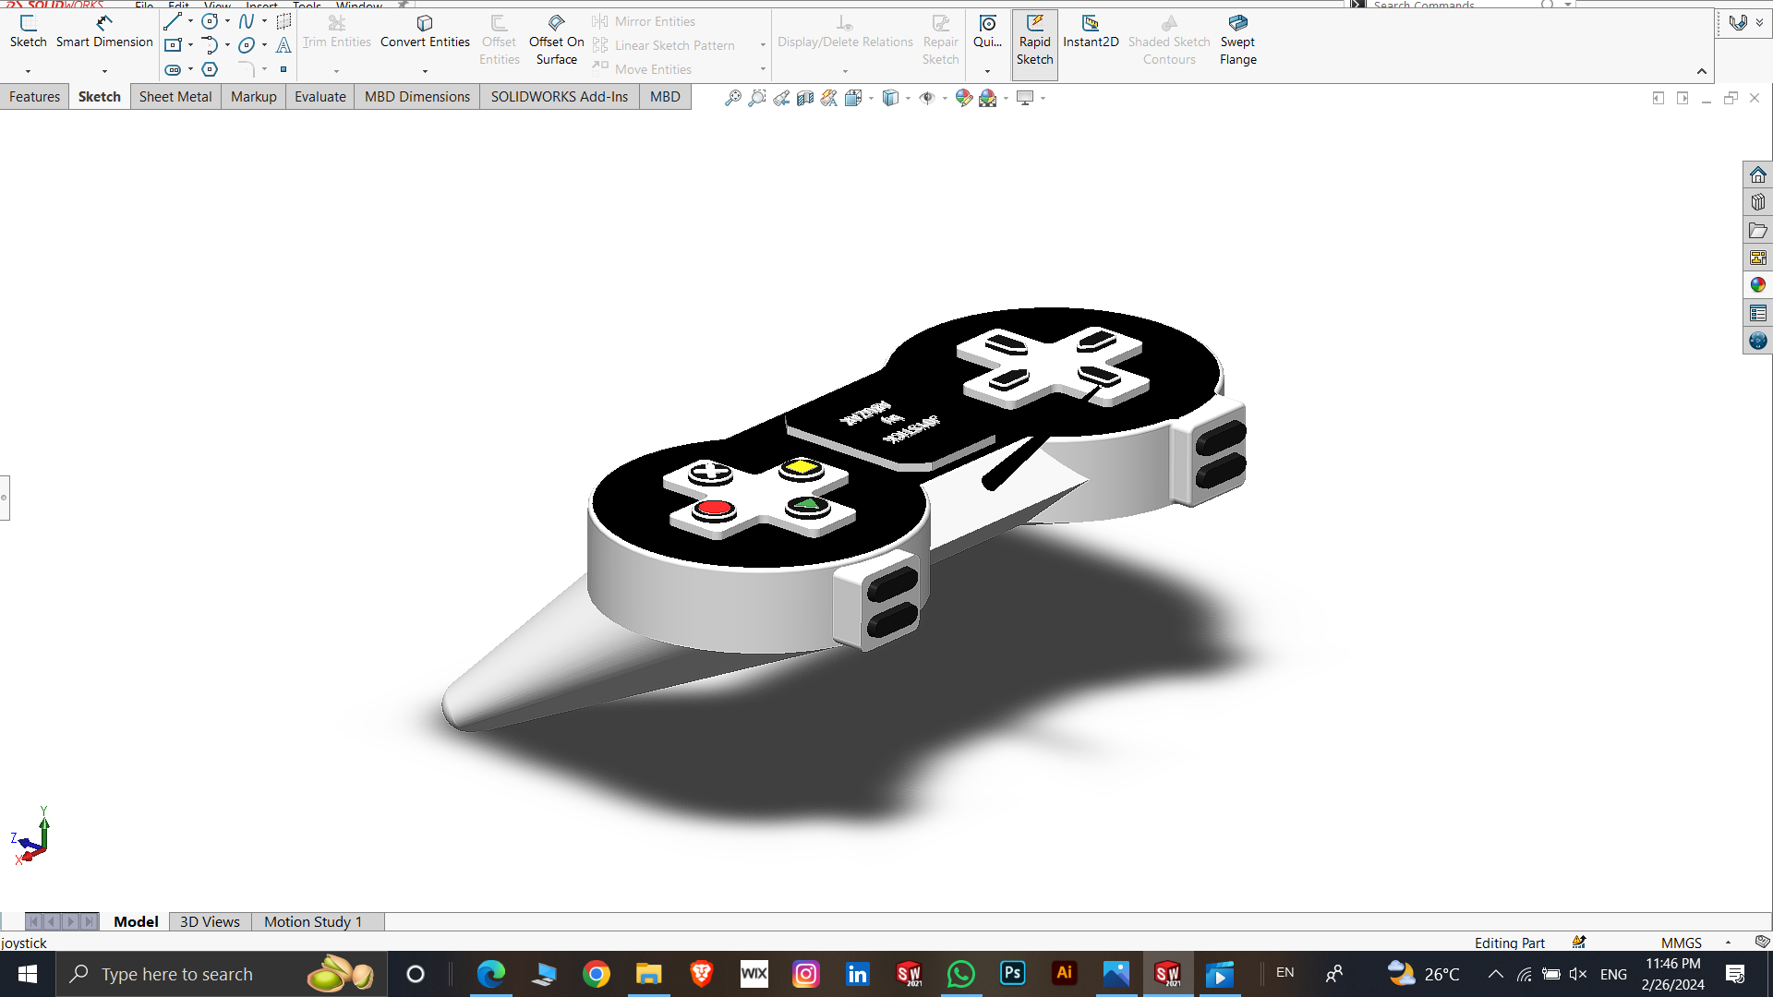
Task: Toggle Rapid Sketch mode
Action: [x=1034, y=40]
